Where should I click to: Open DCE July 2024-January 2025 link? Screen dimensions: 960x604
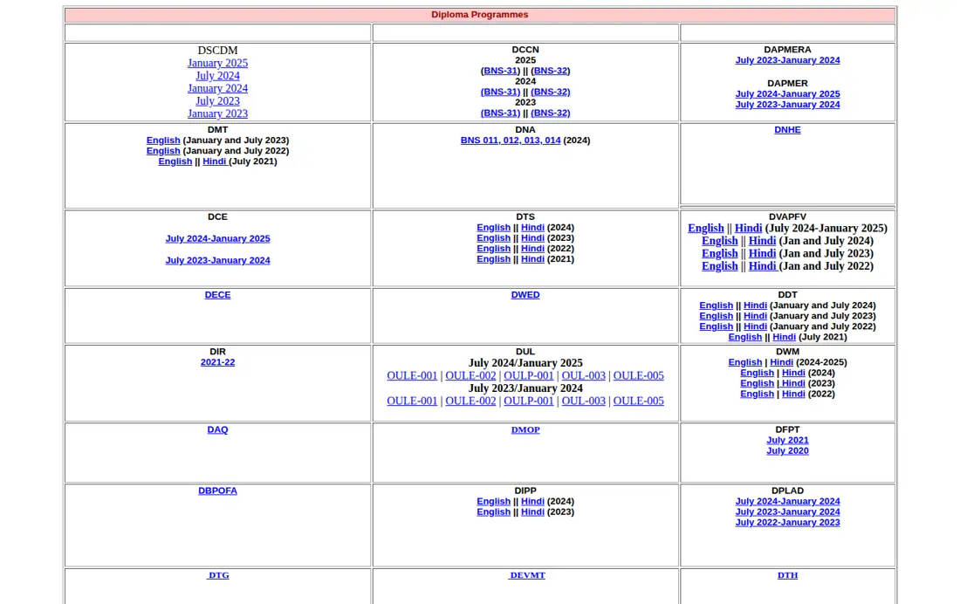[x=217, y=238]
